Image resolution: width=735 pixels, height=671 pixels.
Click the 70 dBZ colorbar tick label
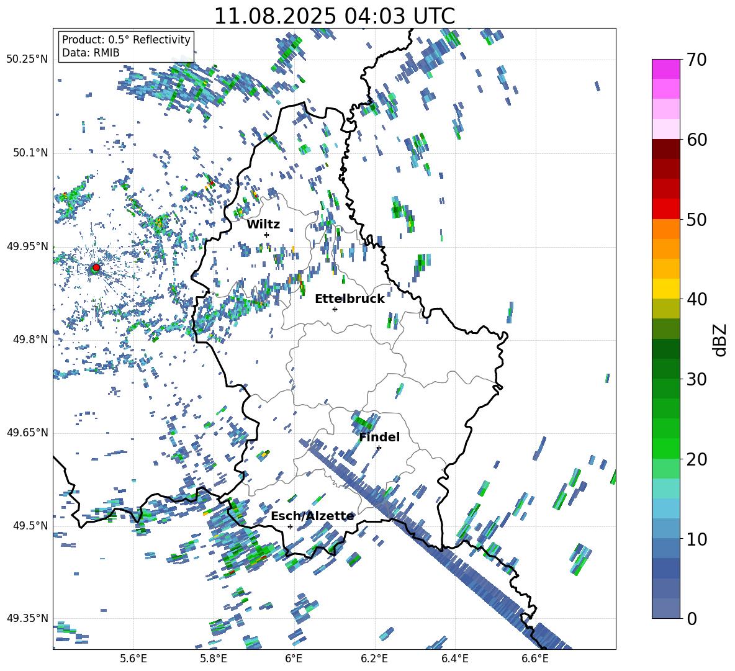click(697, 60)
